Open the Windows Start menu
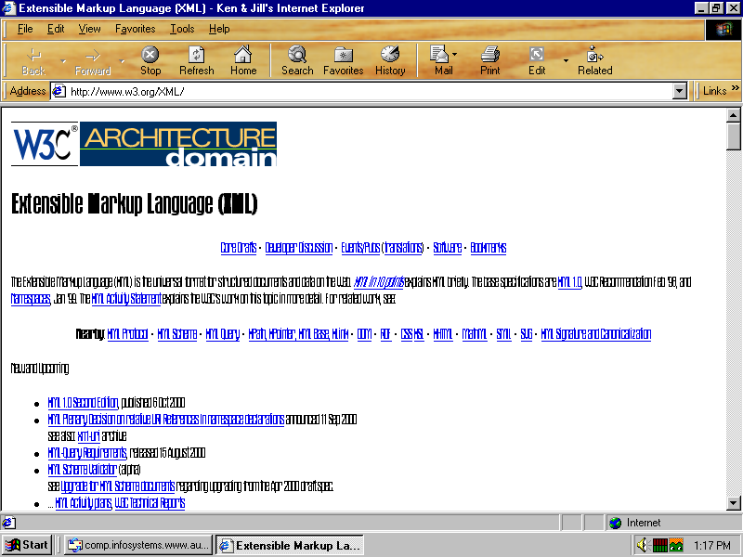Screen dimensions: 743x557 (x=28, y=545)
